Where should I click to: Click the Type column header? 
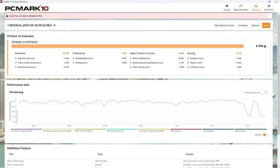coord(100,154)
